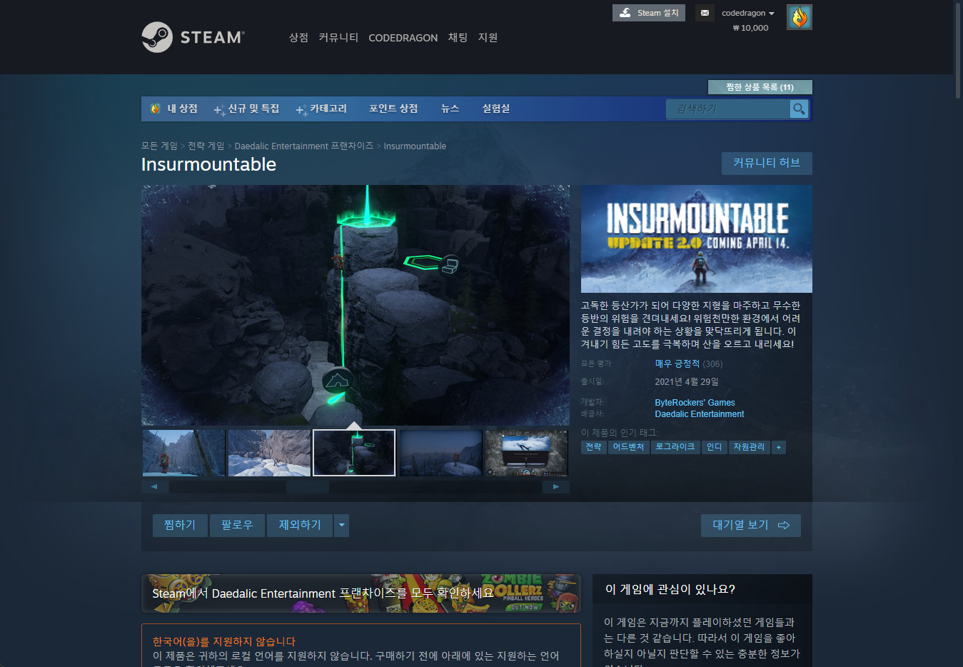Expand the + more tags button
The image size is (963, 667).
[779, 447]
